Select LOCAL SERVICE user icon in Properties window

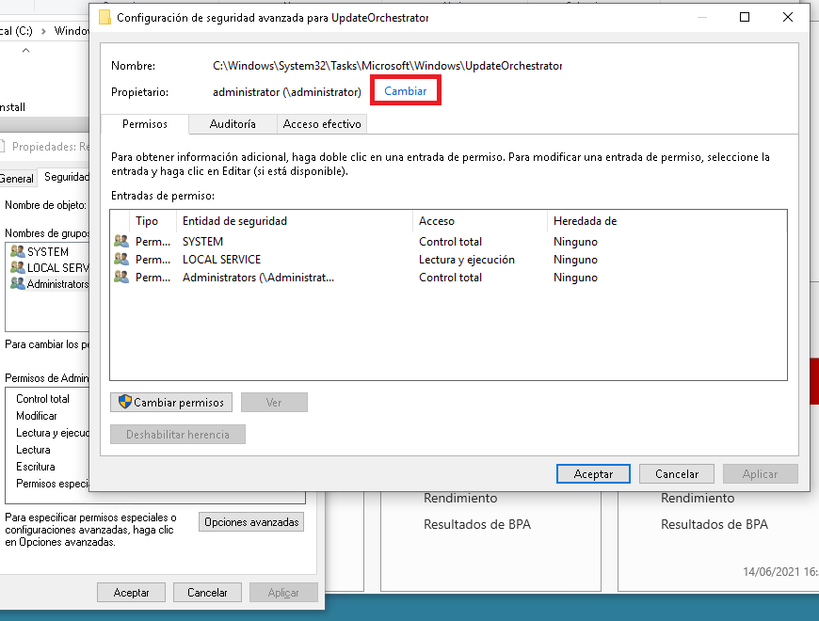click(18, 268)
